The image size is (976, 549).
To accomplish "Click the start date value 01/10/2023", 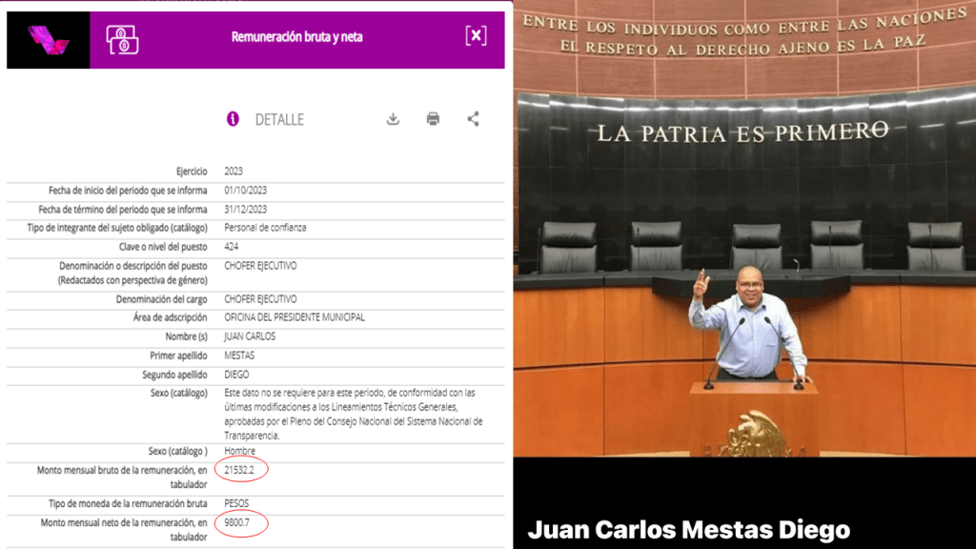I will (245, 191).
